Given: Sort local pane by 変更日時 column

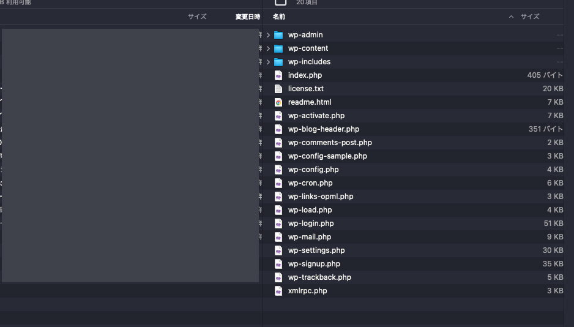Looking at the screenshot, I should click(x=247, y=17).
